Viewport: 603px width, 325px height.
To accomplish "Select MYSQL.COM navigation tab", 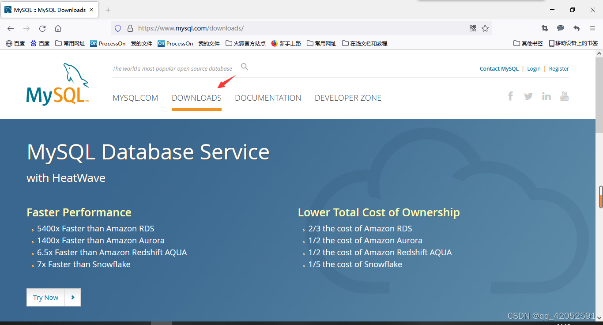I will [136, 98].
